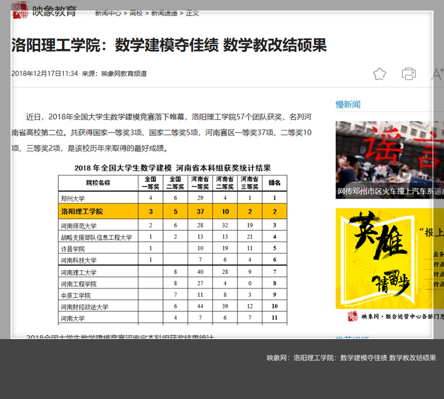Select the 河南科技大学 row name
Screen dimensions: 444x399
79,260
